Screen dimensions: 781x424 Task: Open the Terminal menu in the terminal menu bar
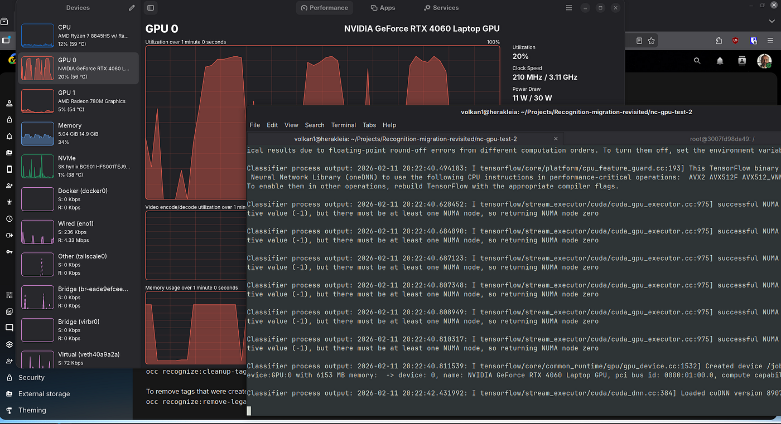(344, 125)
